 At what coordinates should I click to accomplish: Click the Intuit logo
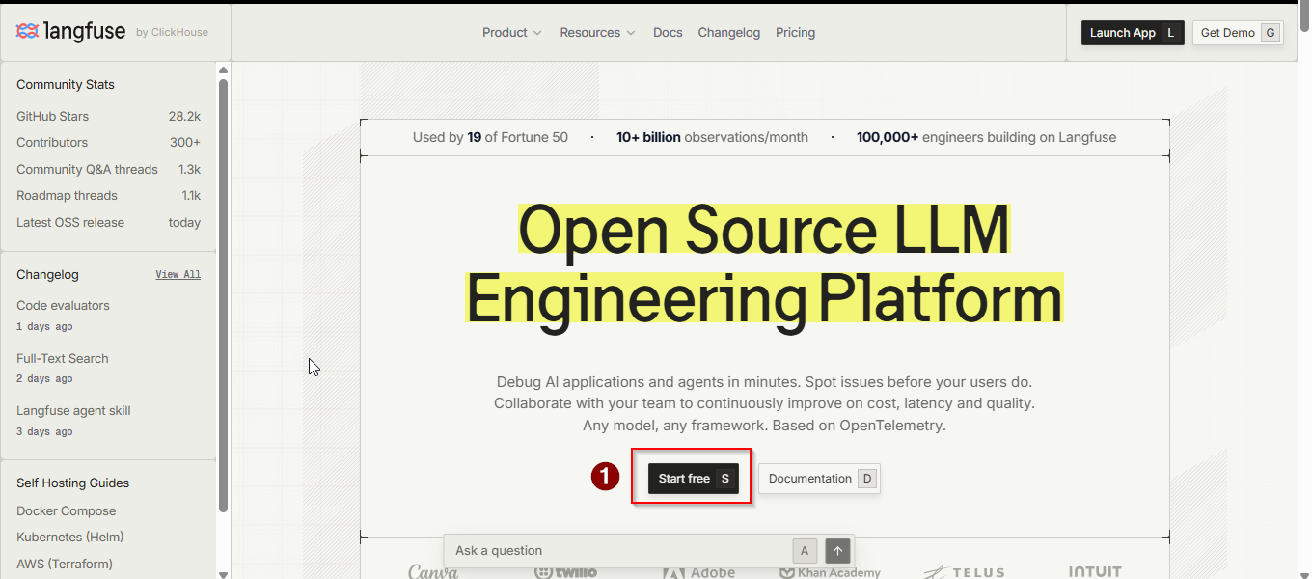click(1095, 571)
